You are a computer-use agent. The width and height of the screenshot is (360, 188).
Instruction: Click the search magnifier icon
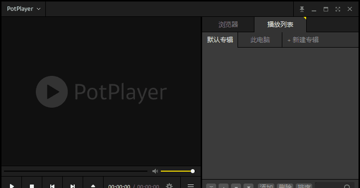[347, 186]
